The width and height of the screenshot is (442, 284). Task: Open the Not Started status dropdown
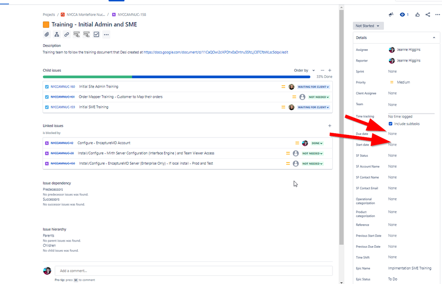point(368,26)
